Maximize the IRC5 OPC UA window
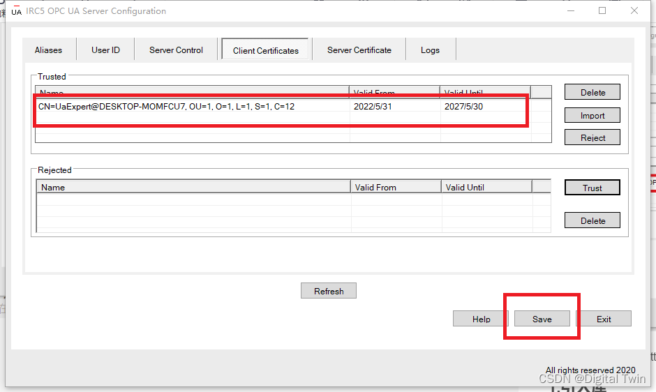This screenshot has height=392, width=656. [x=602, y=11]
